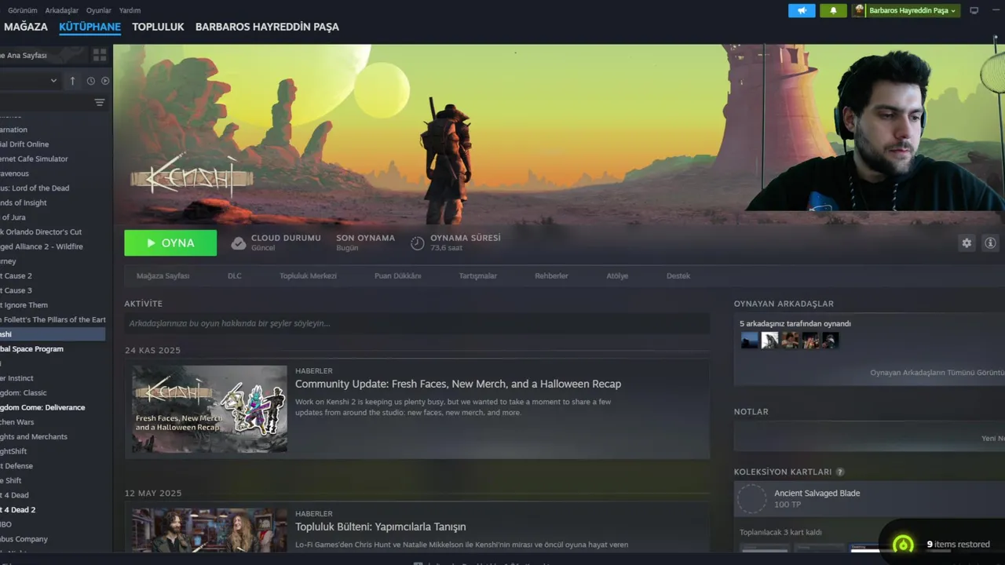The image size is (1005, 565).
Task: Open the Community Update news thumbnail
Action: point(210,409)
